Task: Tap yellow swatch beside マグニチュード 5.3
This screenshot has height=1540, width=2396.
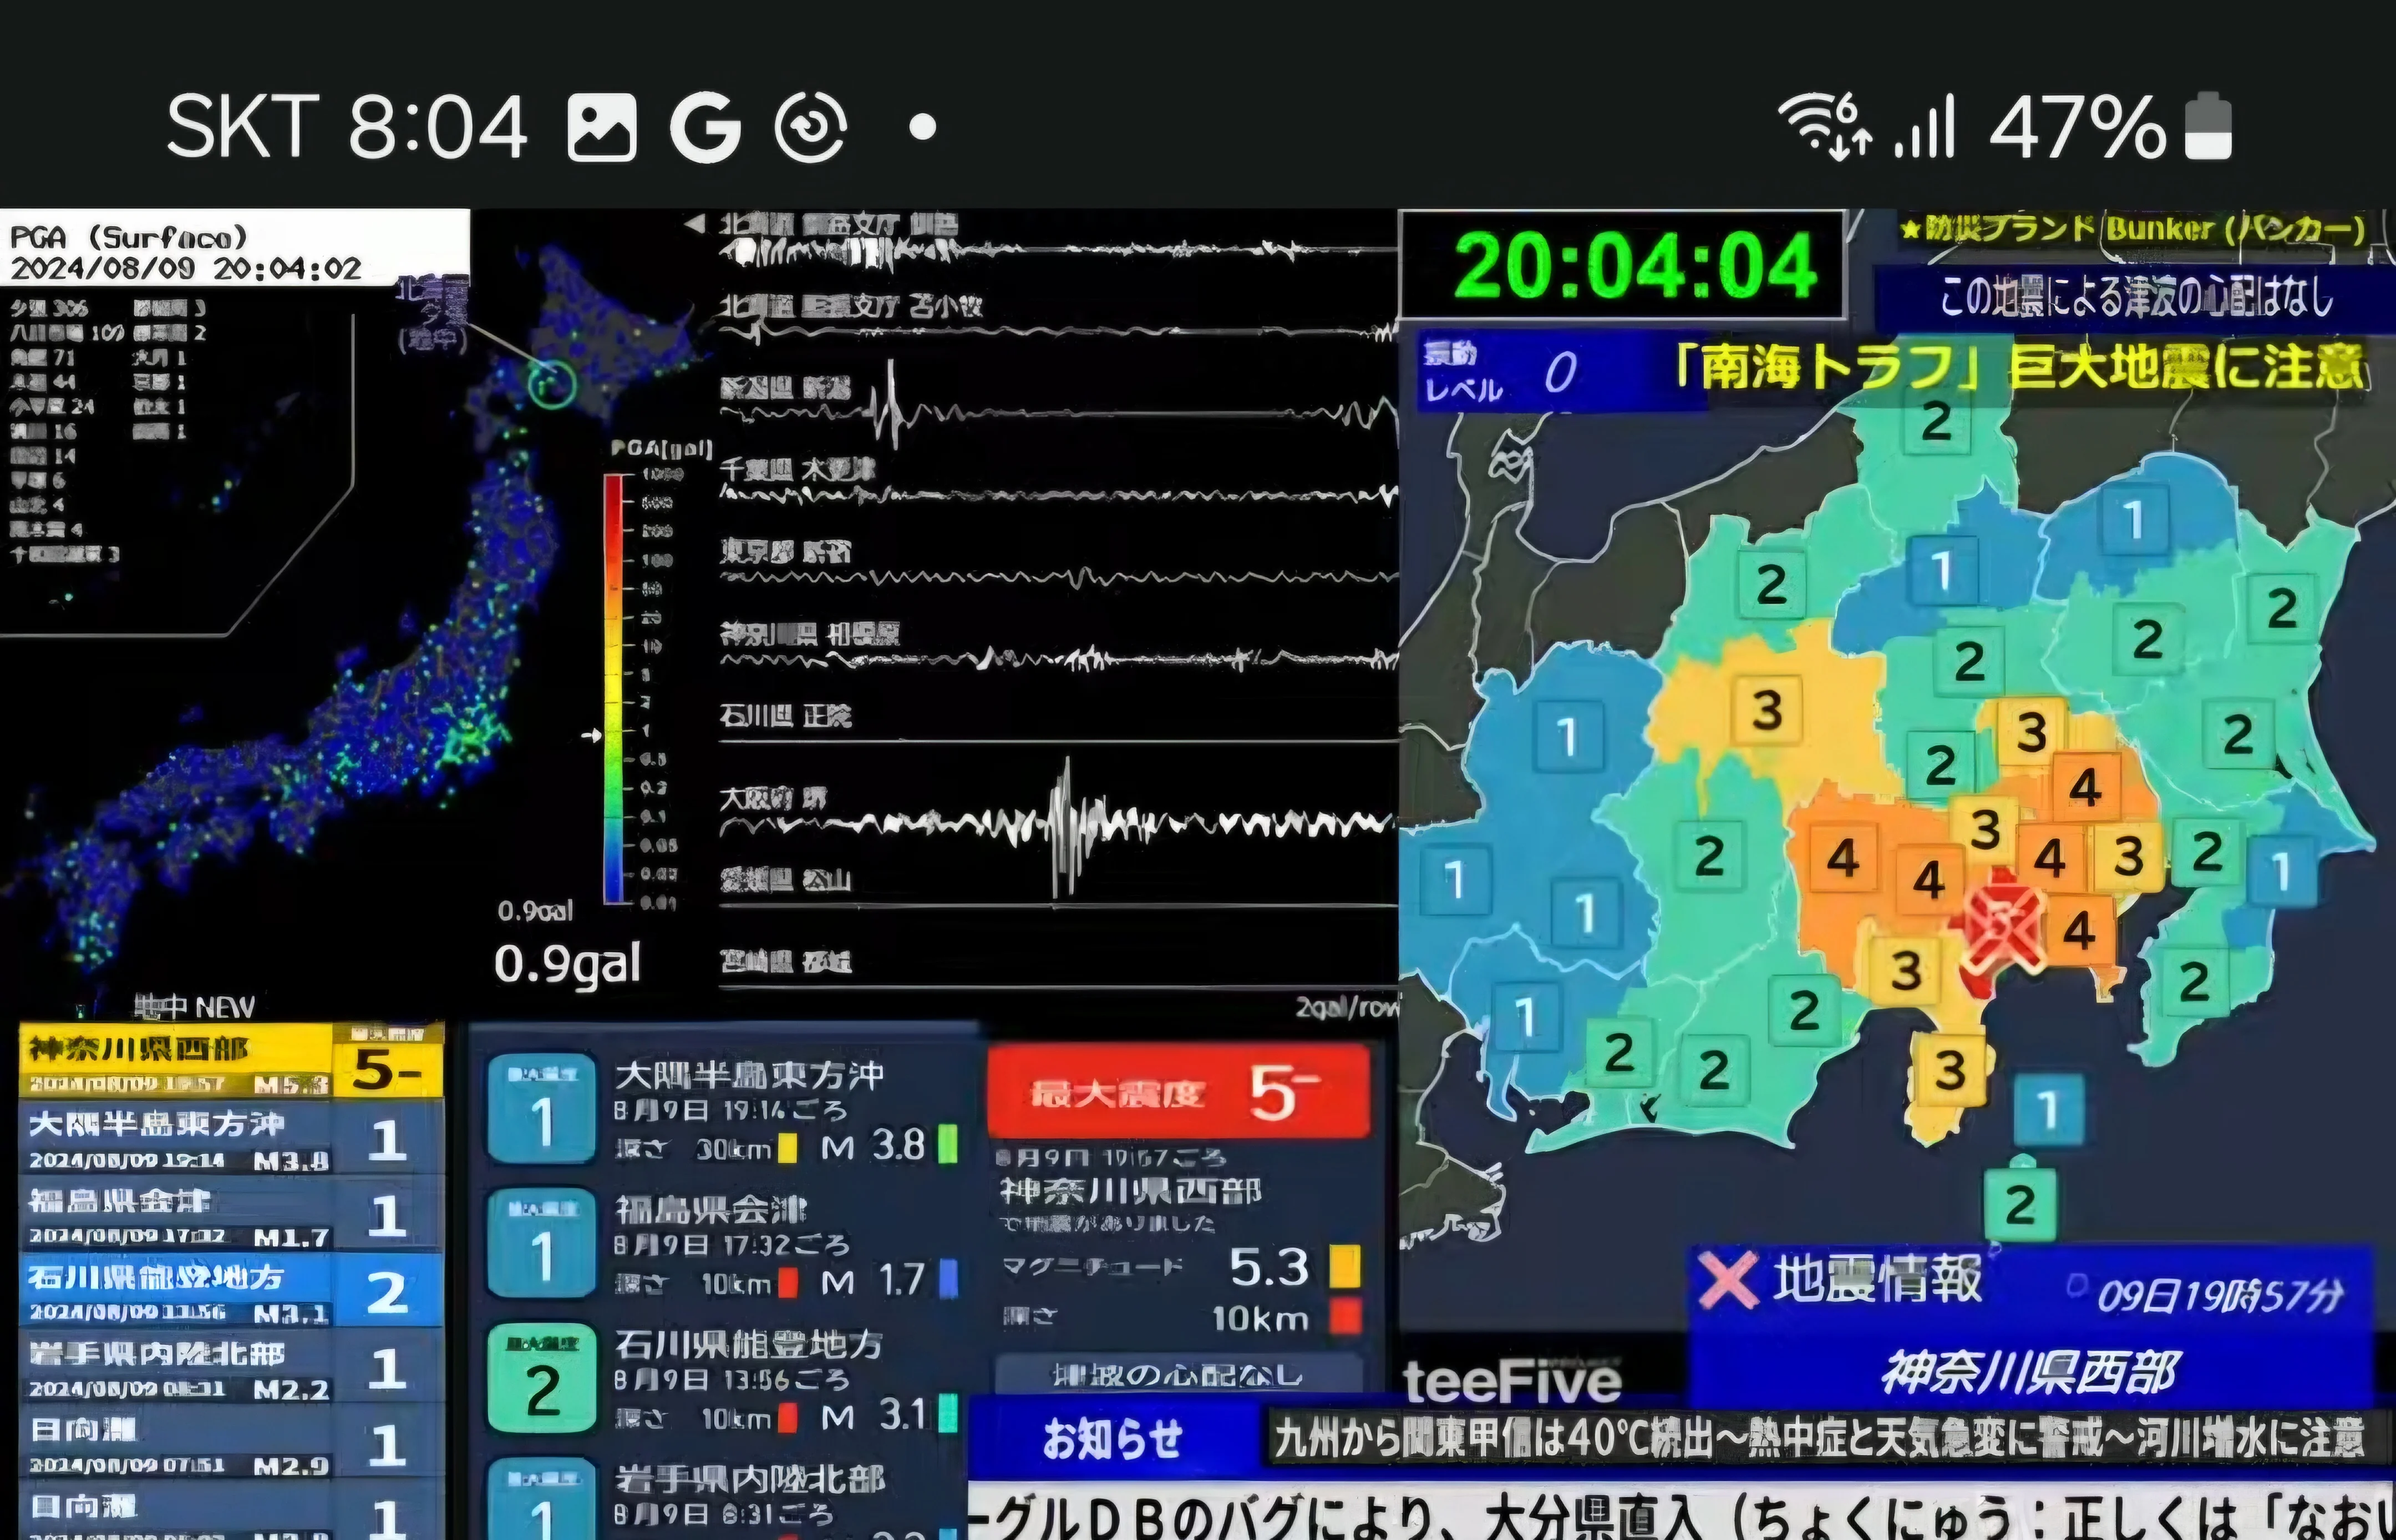Action: pyautogui.click(x=1345, y=1266)
